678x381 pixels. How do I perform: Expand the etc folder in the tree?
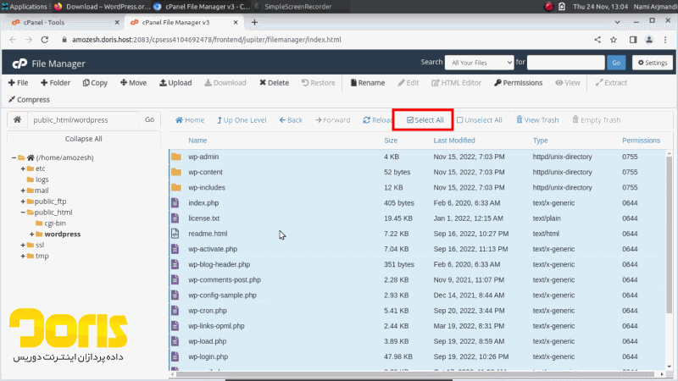tap(23, 168)
